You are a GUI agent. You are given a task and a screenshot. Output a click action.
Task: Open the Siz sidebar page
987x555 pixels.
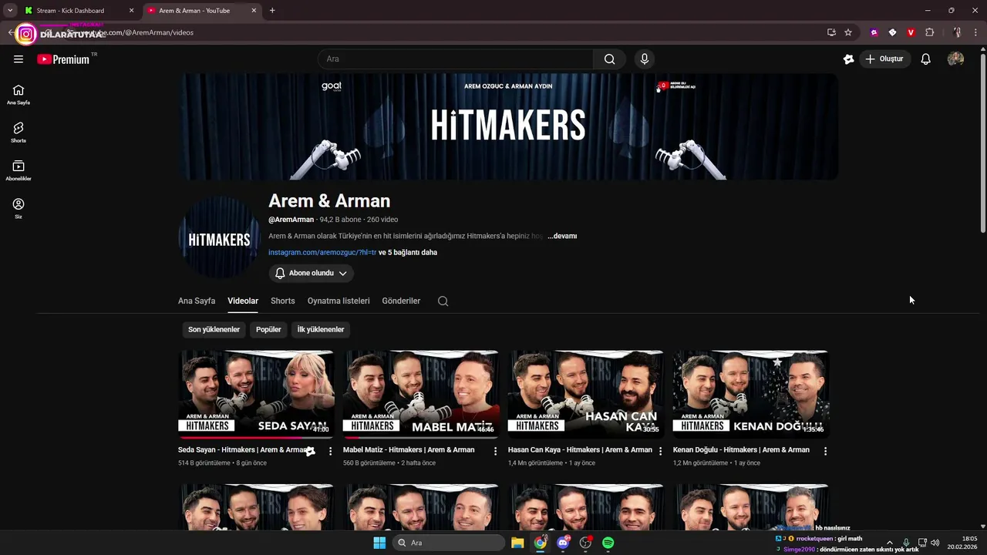point(19,208)
